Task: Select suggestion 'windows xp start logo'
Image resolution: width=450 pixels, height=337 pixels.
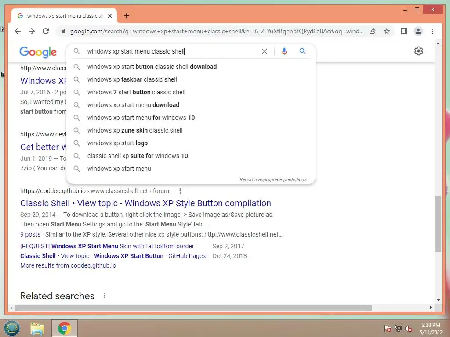Action: coord(191,143)
